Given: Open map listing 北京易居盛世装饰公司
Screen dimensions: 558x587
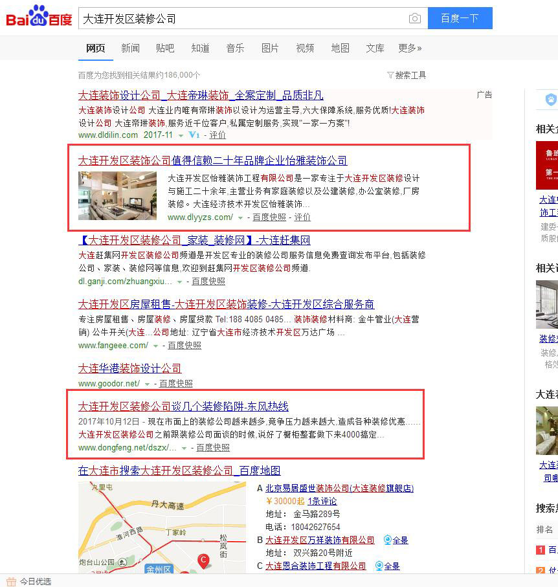Looking at the screenshot, I should [x=340, y=488].
